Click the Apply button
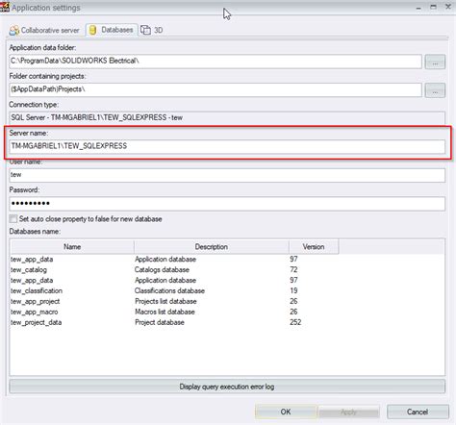 (x=348, y=412)
